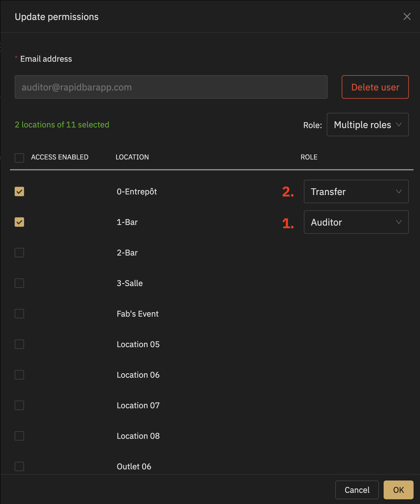Enable access for Outlet 06

point(19,466)
